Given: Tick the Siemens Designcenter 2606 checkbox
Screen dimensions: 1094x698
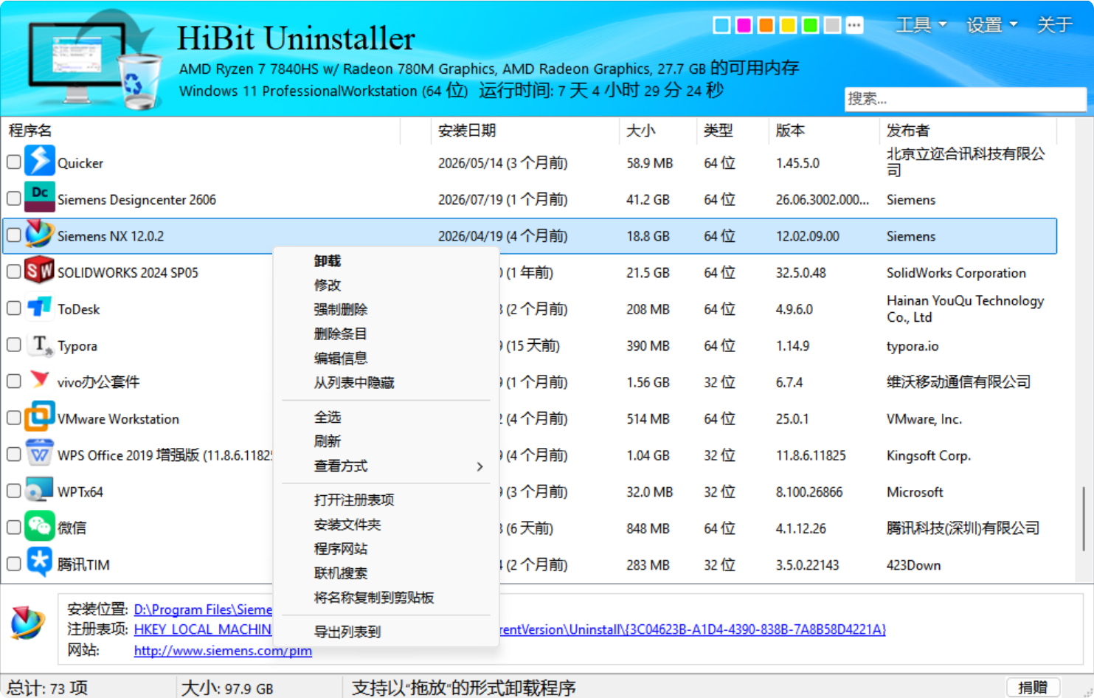Looking at the screenshot, I should click(14, 198).
